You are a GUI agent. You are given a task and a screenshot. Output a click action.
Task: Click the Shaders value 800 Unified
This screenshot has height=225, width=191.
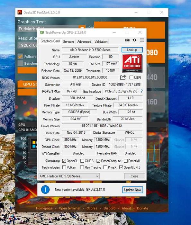[x=77, y=98]
